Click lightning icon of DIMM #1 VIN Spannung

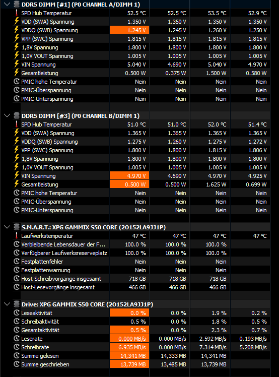click(x=16, y=64)
